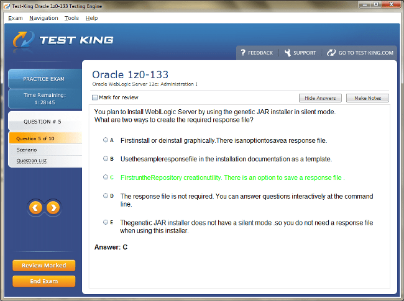
Task: Click the End Exam button
Action: pos(44,281)
